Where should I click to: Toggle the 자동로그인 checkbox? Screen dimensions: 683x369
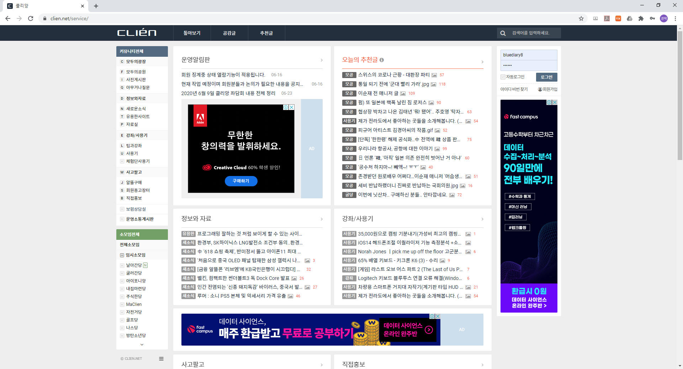click(503, 77)
